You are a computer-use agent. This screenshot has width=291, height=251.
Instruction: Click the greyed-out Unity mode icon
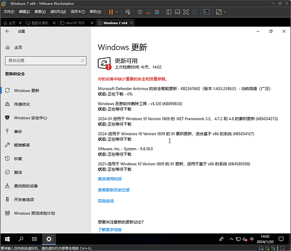click(x=194, y=12)
